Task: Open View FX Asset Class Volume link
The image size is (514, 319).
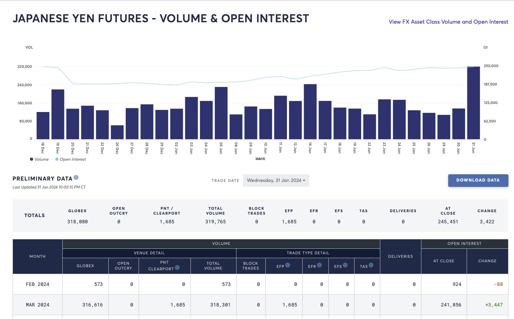Action: coord(448,22)
